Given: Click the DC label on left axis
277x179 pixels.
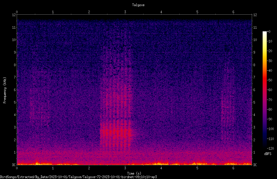Looking at the screenshot, I should tap(14, 165).
